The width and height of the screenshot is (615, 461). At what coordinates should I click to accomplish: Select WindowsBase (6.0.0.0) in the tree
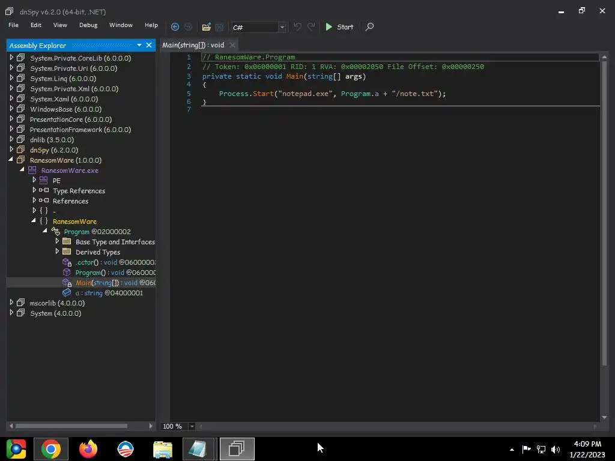tap(65, 109)
